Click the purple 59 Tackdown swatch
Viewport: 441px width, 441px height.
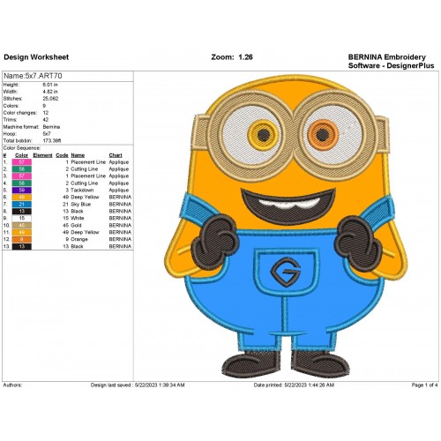point(22,191)
